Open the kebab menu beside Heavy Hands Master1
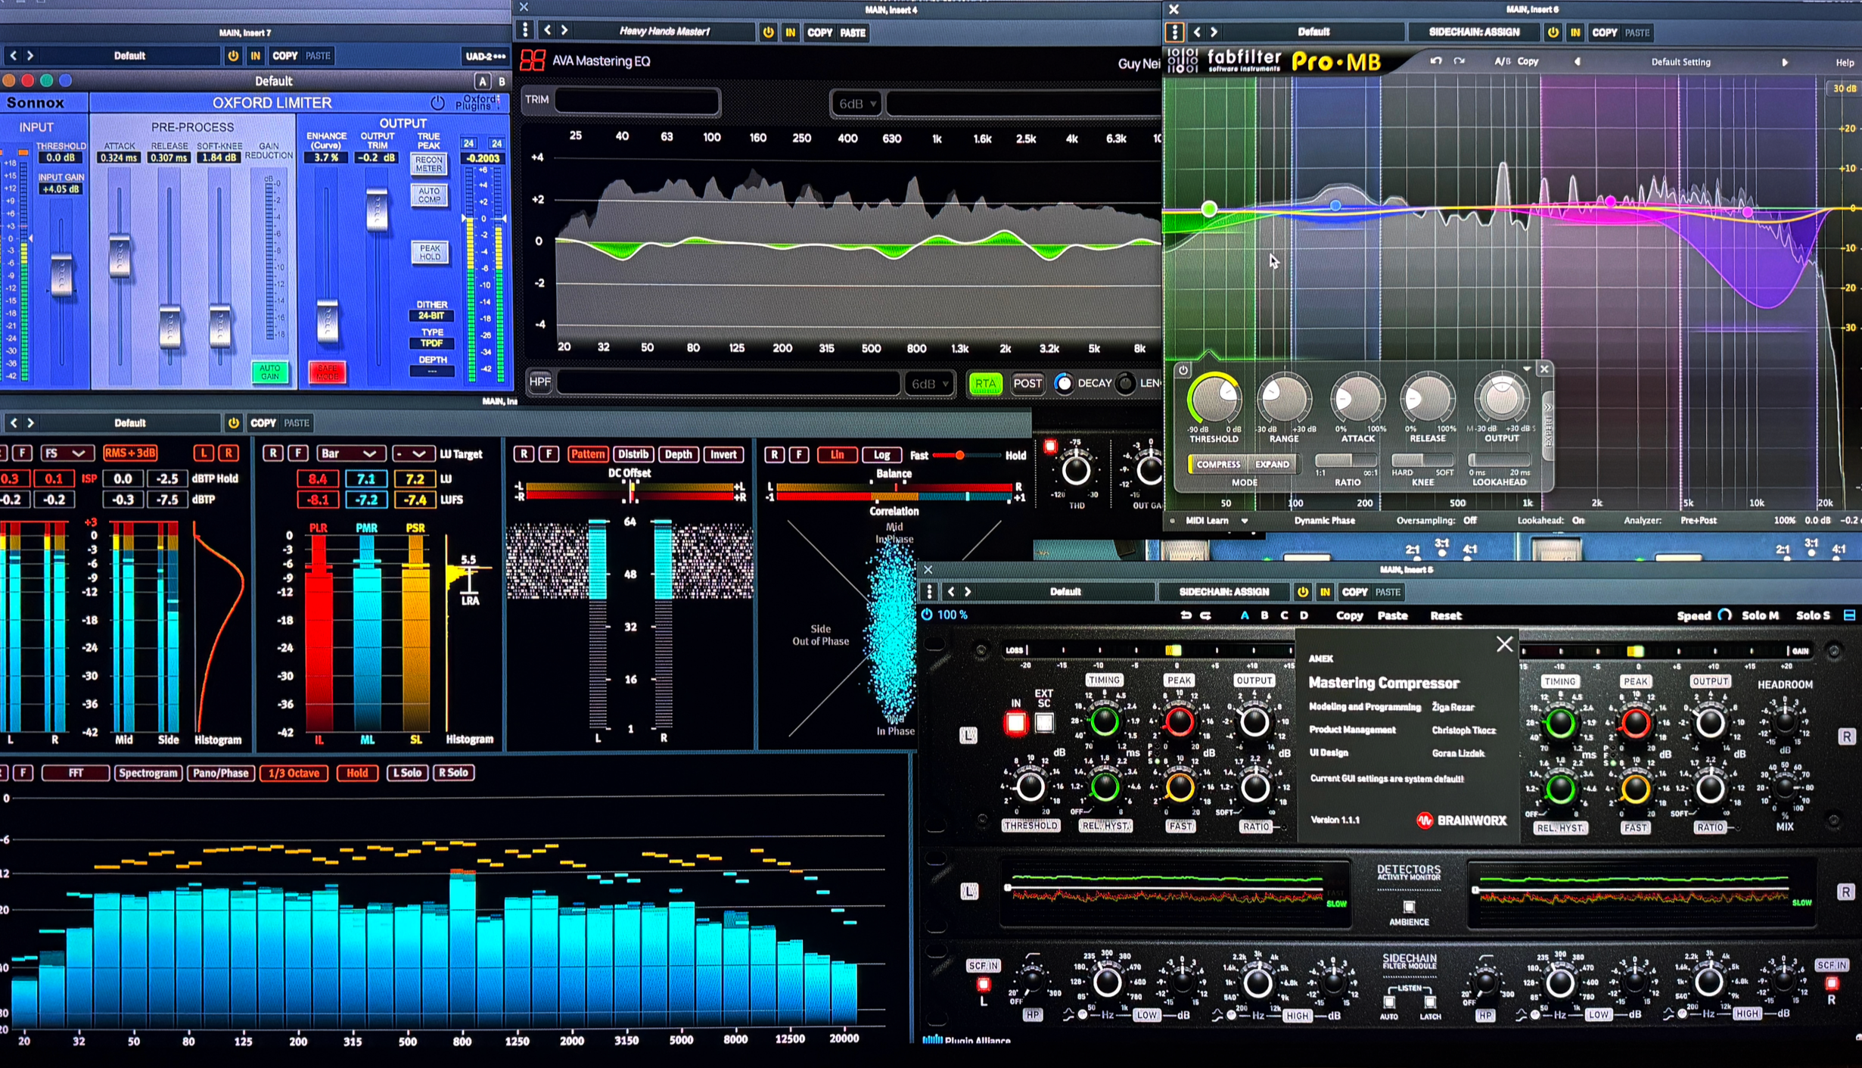Screen dimensions: 1862x1068 point(525,30)
